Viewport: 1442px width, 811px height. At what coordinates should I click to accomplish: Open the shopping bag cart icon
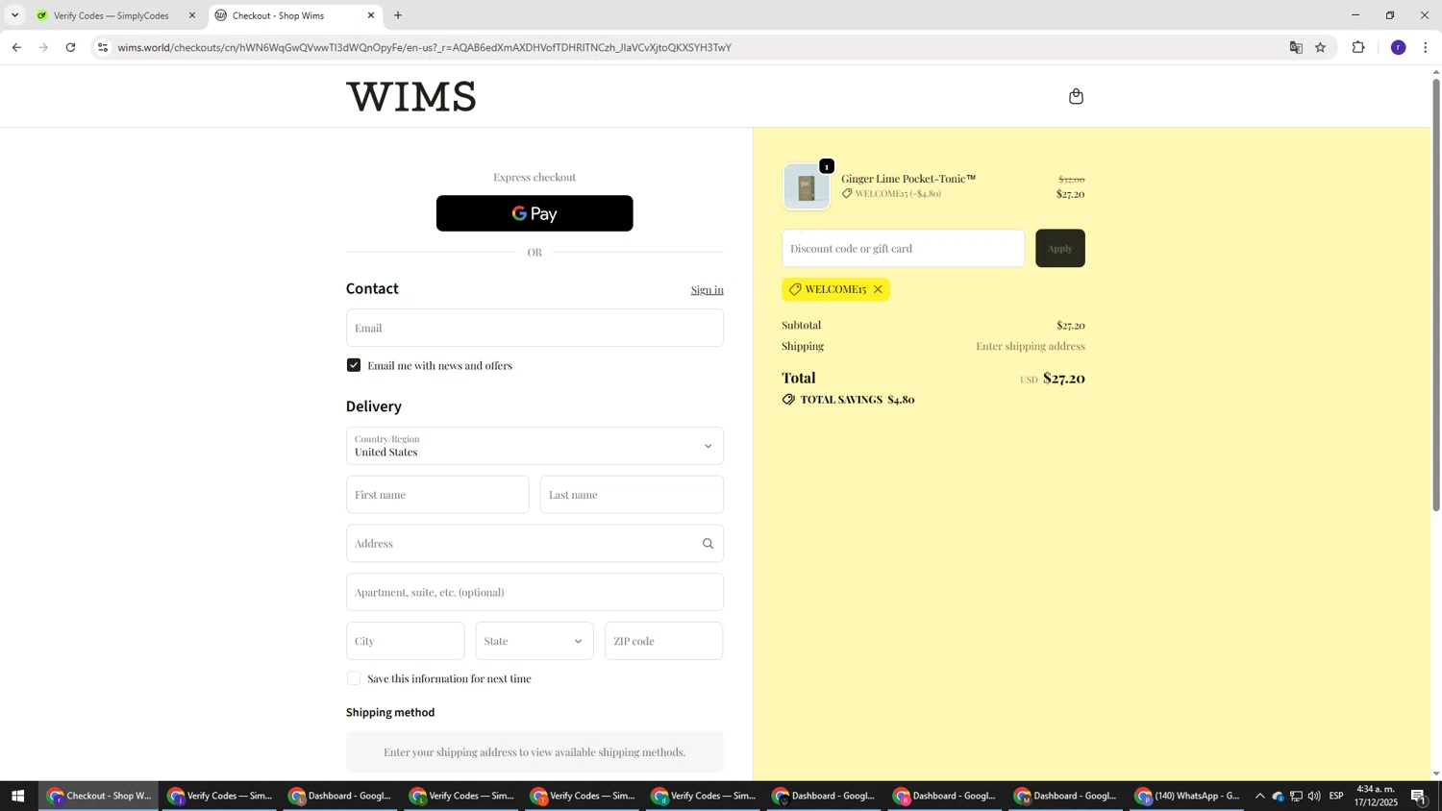click(x=1076, y=96)
